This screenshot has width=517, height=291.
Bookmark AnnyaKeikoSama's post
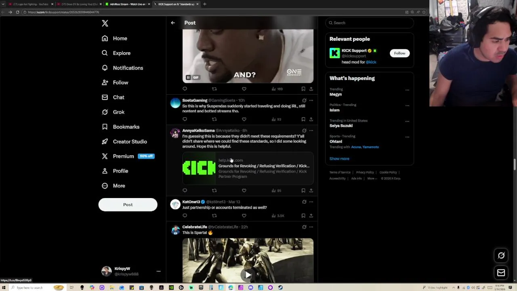click(x=303, y=190)
